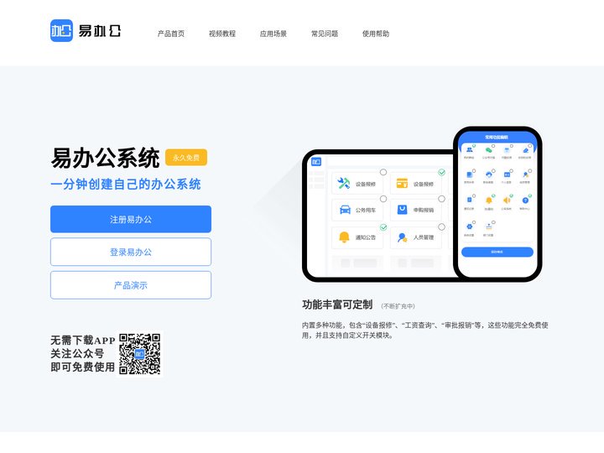
Task: Click the small logo inside tablet illustration
Action: pos(316,162)
